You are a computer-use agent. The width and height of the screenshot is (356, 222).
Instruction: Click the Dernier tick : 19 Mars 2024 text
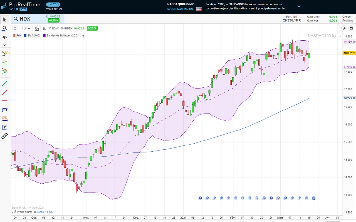pyautogui.click(x=28, y=208)
